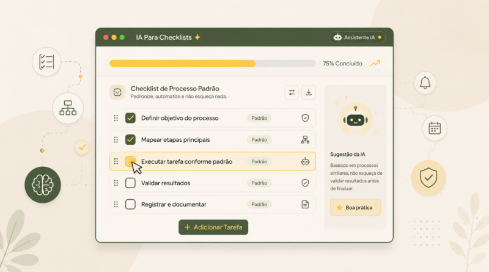Check Executar tarefa conforme padrão checkbox
Screen dimensions: 489x272
130,161
